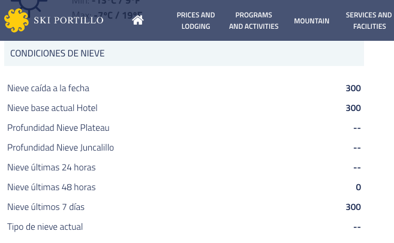This screenshot has width=394, height=243.
Task: Click the Profundidad Nieve Plateau label
Action: pyautogui.click(x=58, y=128)
